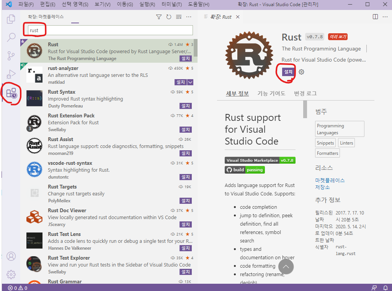Open the marketplace panel more actions menu

tap(189, 17)
